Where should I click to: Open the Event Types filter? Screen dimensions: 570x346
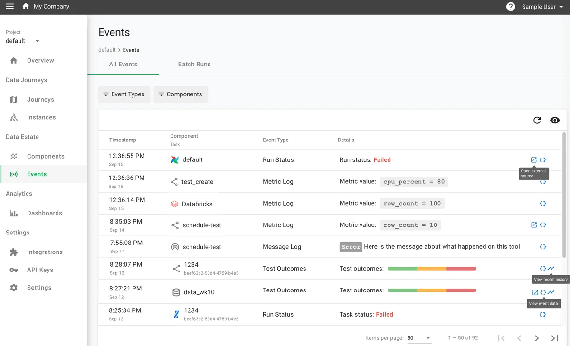(124, 94)
